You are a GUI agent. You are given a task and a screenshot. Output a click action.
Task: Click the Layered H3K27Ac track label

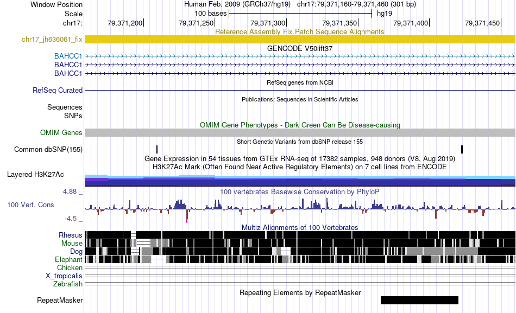point(35,175)
